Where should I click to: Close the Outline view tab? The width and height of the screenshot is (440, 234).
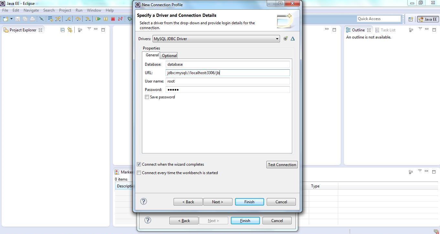coord(369,30)
